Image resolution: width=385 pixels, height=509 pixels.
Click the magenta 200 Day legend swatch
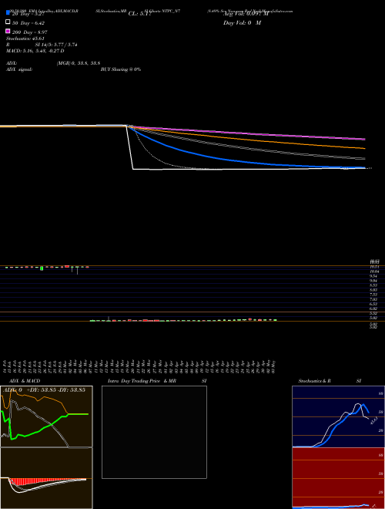[8, 31]
